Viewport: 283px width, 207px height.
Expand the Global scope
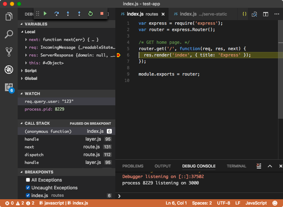point(22,78)
